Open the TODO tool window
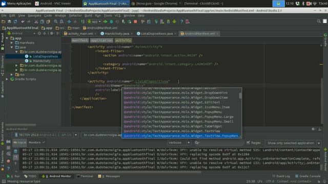Screen dimensions: 328x184 [30, 176]
